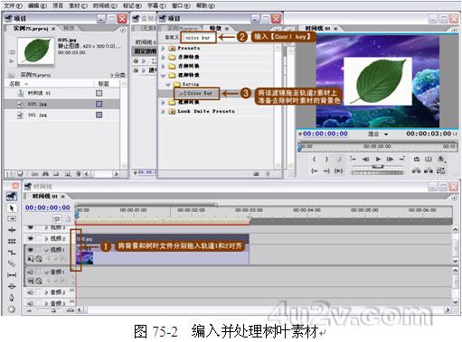Collapse the Keying folder
462x342 pixels.
[168, 84]
